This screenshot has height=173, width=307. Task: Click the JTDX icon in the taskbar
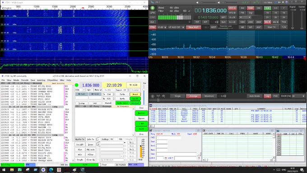coord(43,170)
